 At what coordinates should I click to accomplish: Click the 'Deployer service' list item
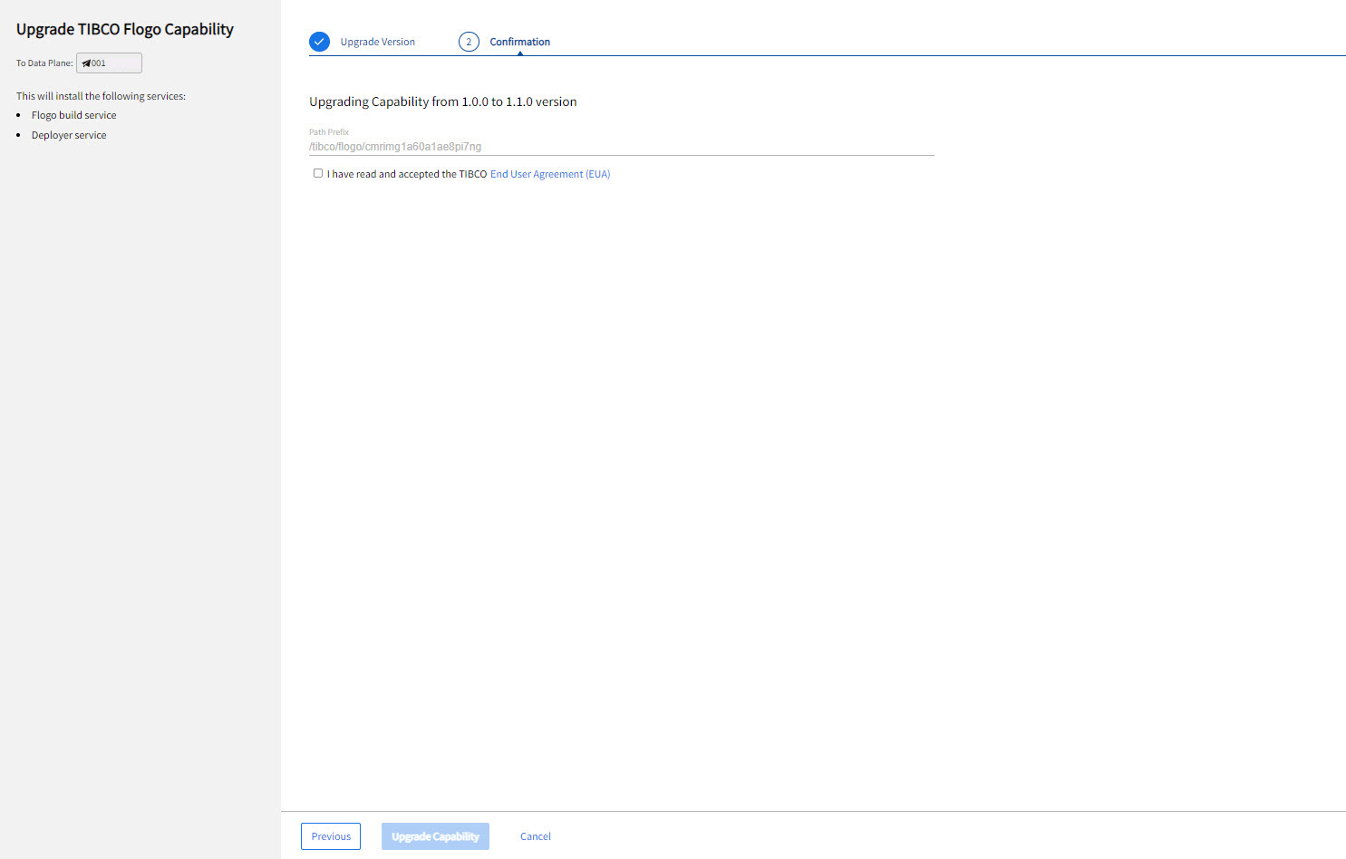pos(69,135)
